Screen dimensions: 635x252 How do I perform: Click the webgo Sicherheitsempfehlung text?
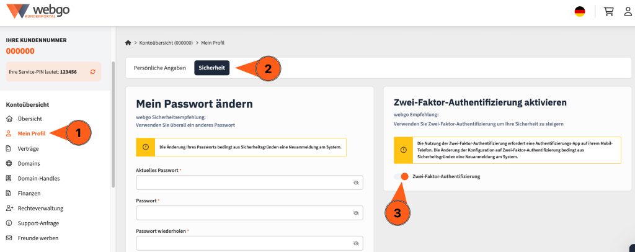pos(171,117)
